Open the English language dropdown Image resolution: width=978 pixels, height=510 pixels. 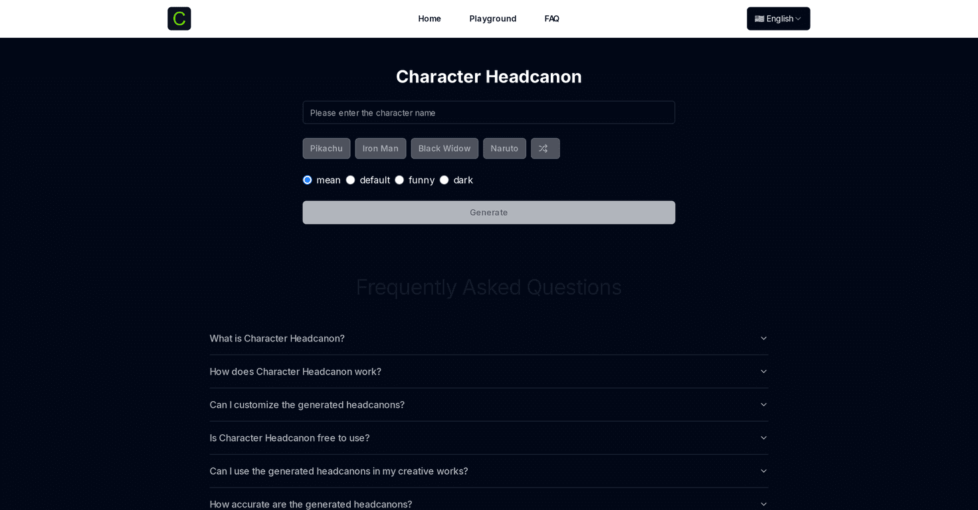coord(778,19)
